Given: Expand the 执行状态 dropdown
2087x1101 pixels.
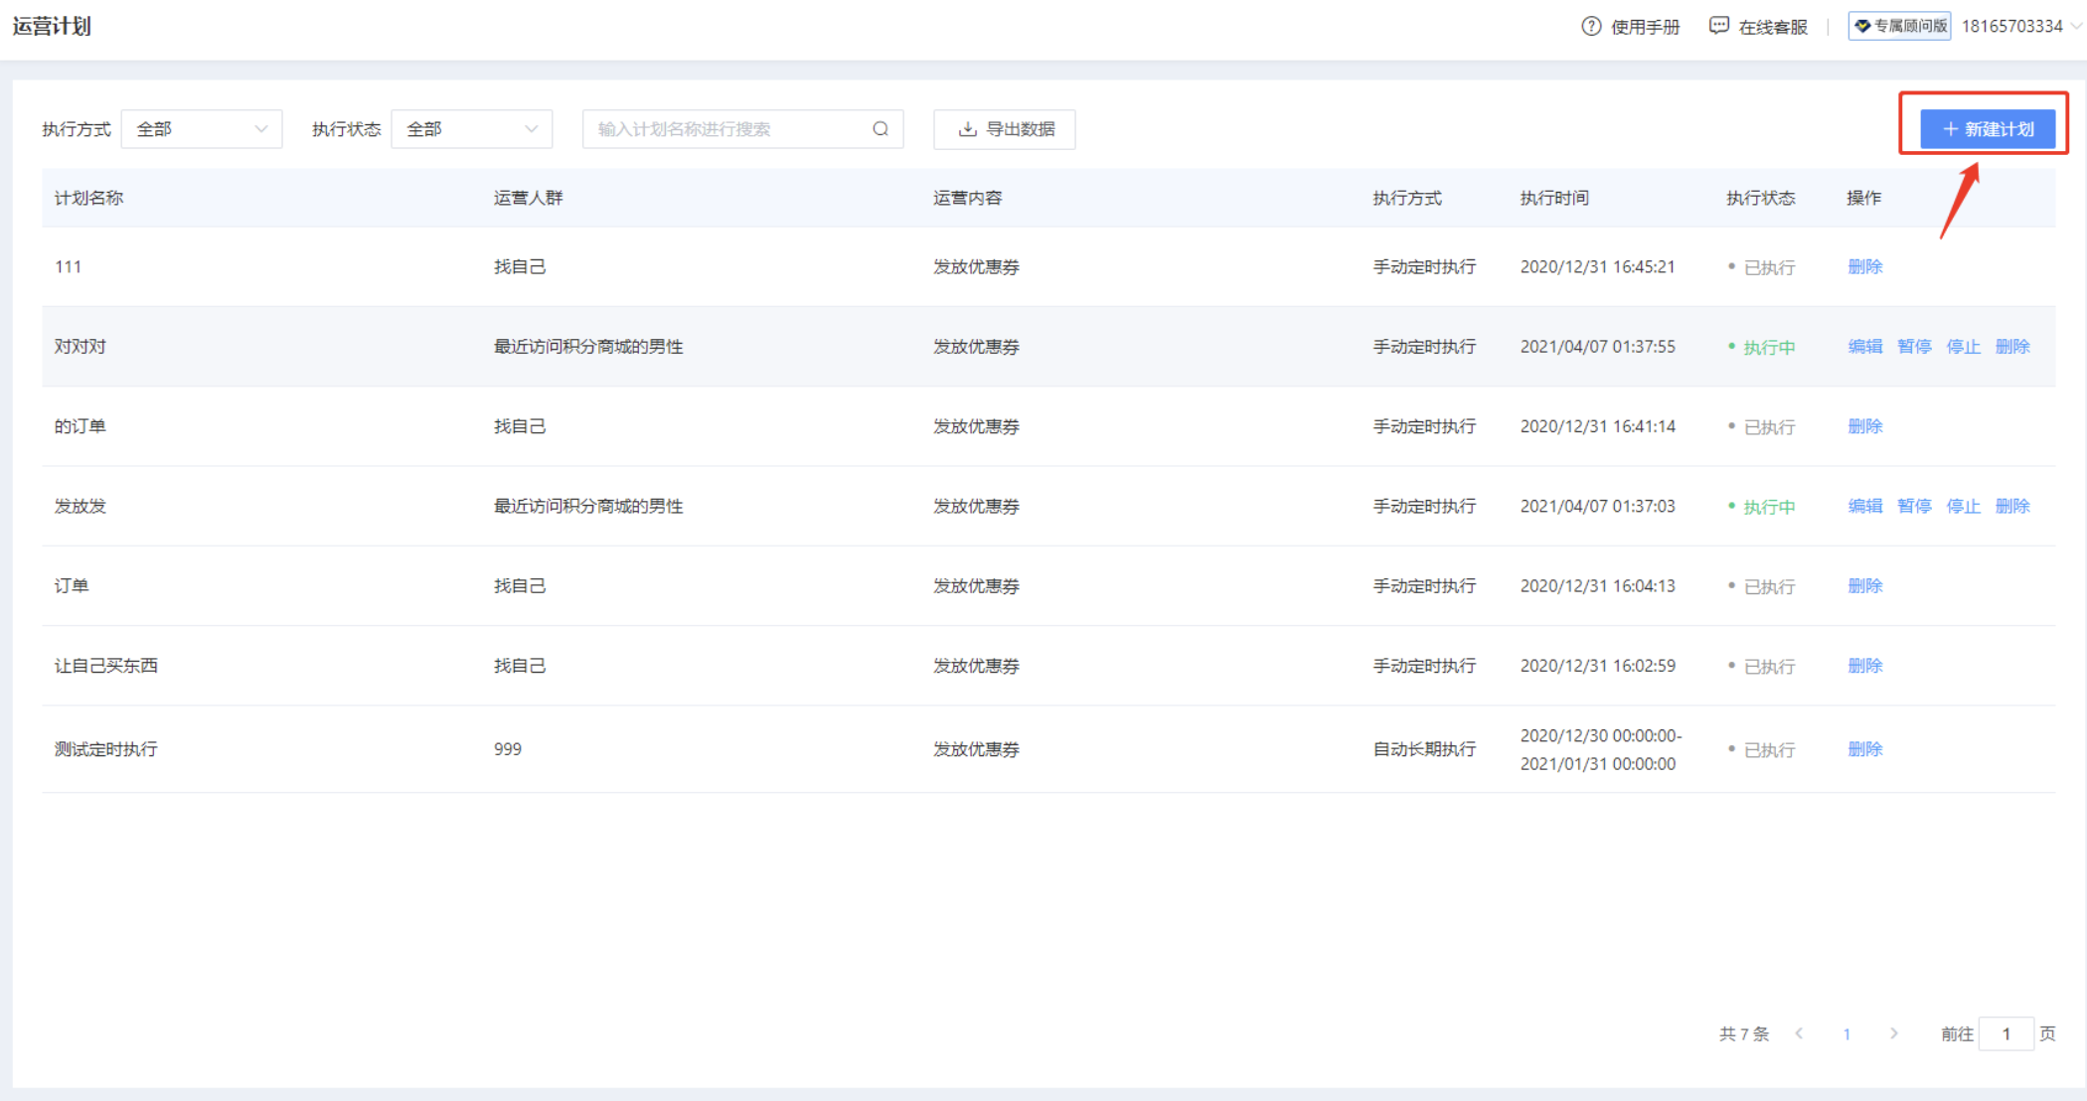Looking at the screenshot, I should click(472, 129).
